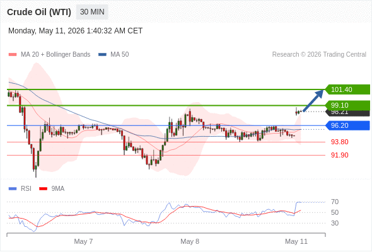This screenshot has width=372, height=252.
Task: Click the blue MA 50 legend swatch
Action: (102, 55)
